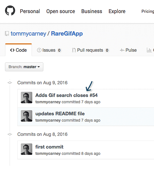The width and height of the screenshot is (154, 171).
Task: Open the RareGifApp repository link
Action: point(67,34)
